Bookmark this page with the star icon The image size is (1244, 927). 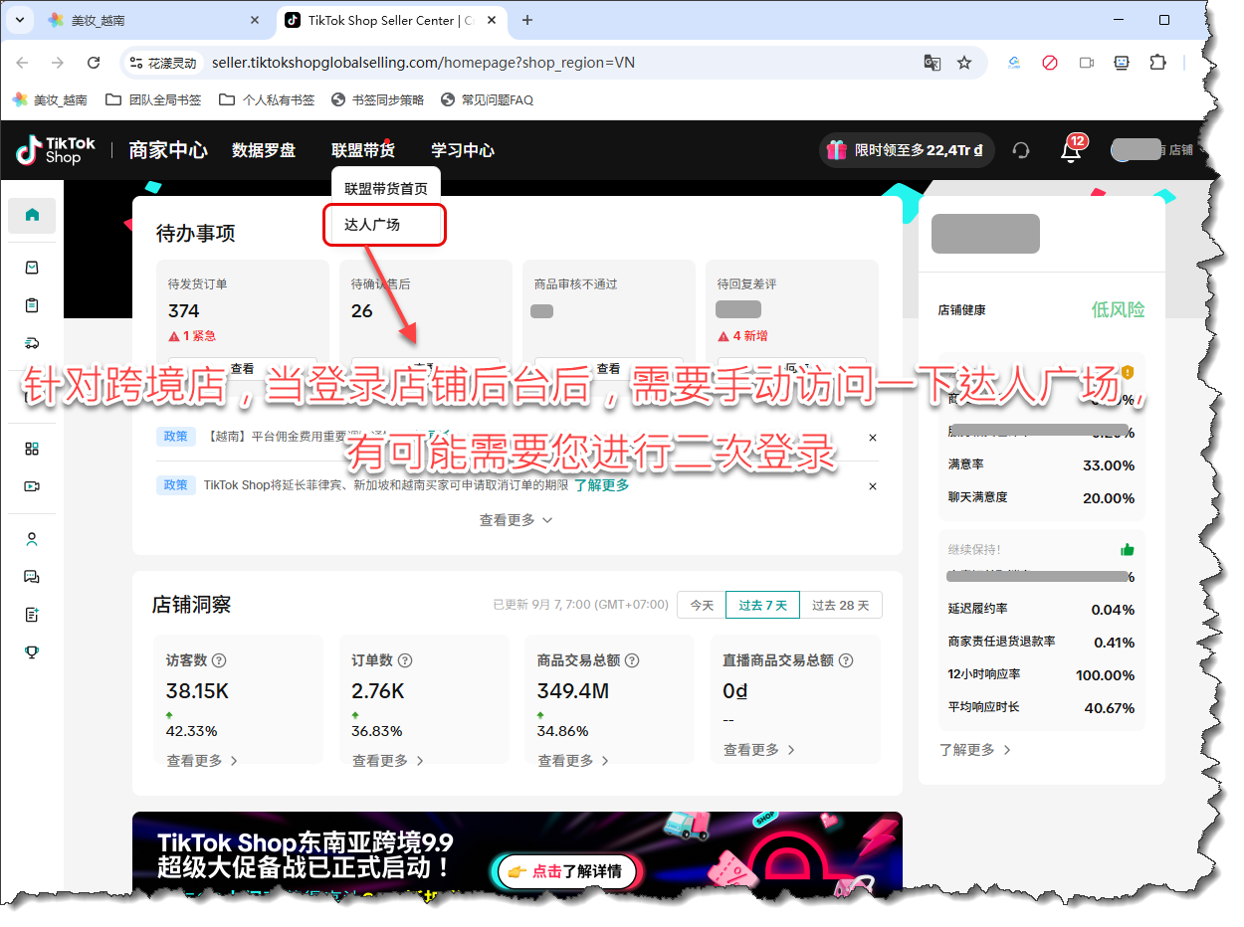coord(964,63)
